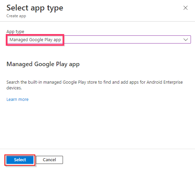Click the word devices in the description
Screen dimensions: 195x170
tap(14, 88)
